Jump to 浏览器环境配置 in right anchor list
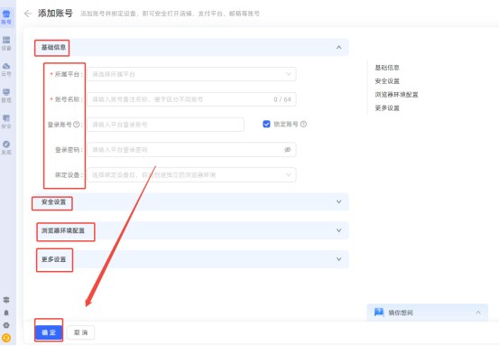 [x=396, y=95]
